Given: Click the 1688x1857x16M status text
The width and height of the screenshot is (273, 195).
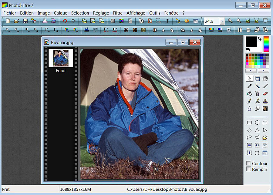Looking at the screenshot, I should point(76,189).
